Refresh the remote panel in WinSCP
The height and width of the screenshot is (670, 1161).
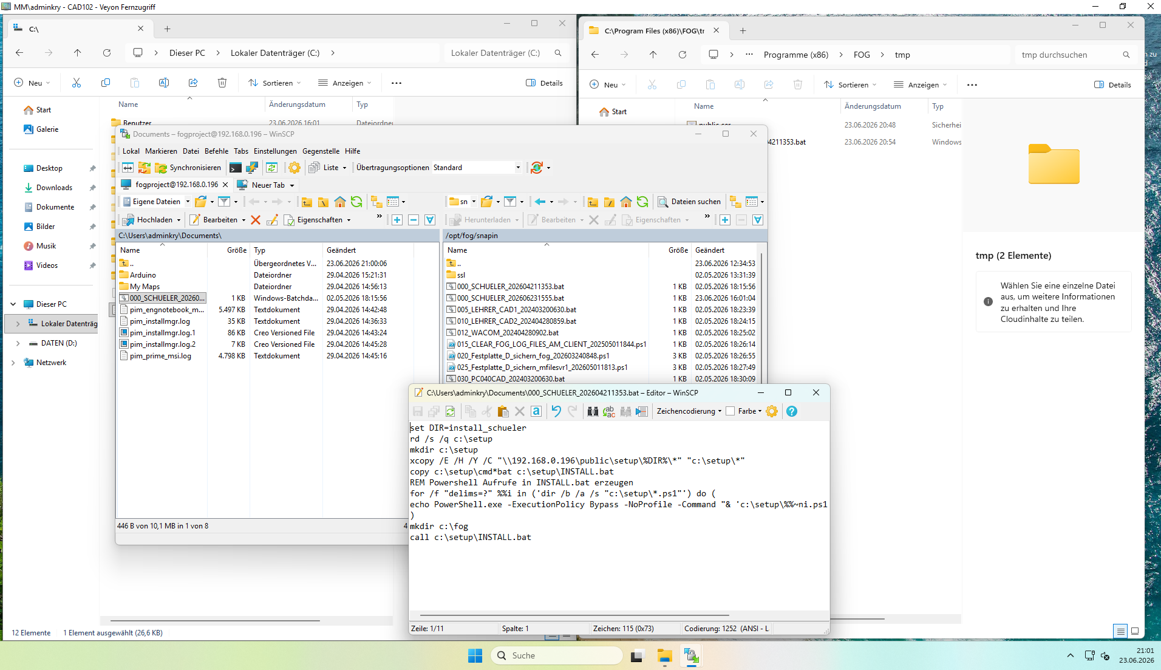(642, 202)
